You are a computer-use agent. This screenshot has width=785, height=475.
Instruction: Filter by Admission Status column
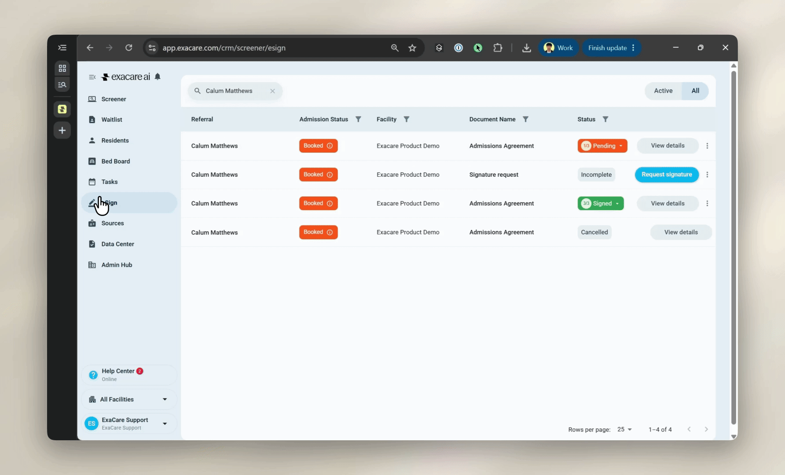(x=358, y=119)
